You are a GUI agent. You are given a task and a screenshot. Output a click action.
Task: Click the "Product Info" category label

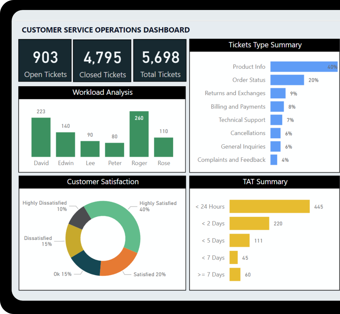(249, 67)
